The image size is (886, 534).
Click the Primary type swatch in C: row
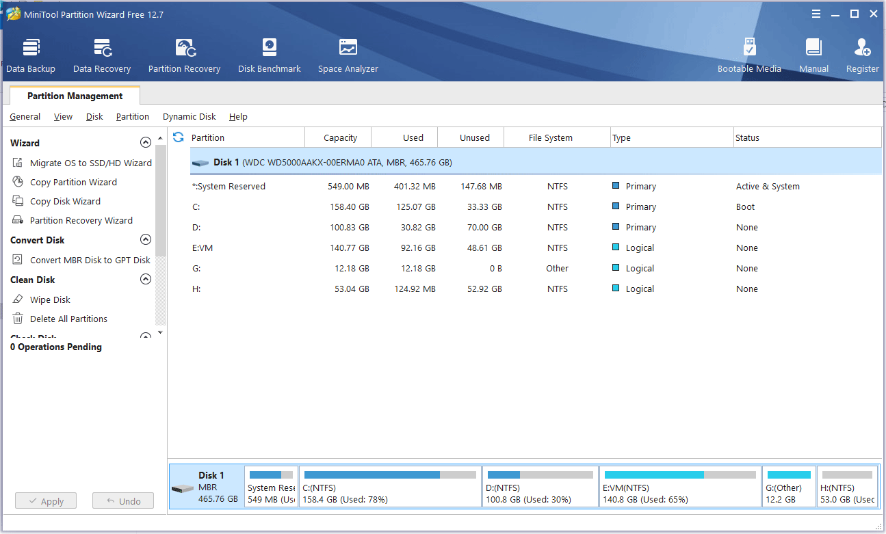click(616, 206)
